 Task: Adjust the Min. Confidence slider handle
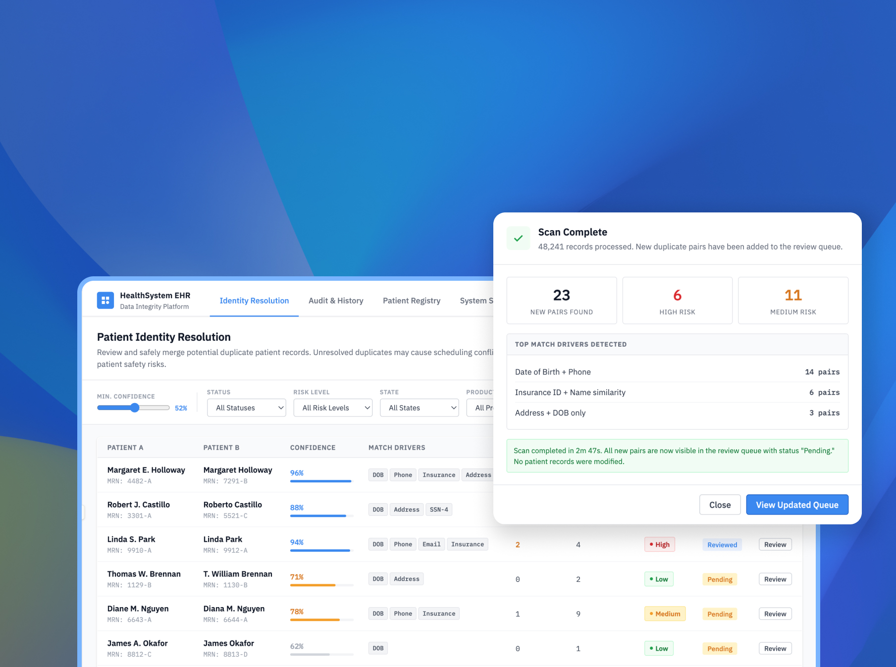135,408
